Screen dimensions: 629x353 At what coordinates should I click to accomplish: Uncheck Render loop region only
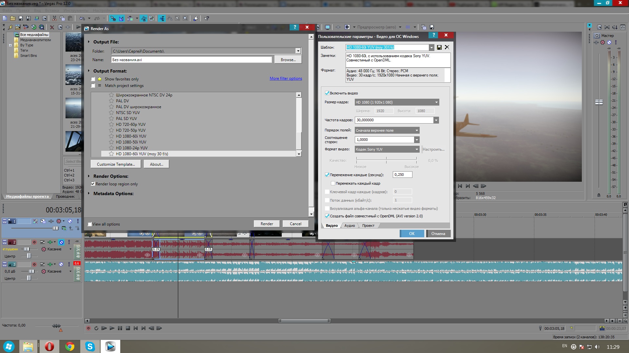pos(93,184)
